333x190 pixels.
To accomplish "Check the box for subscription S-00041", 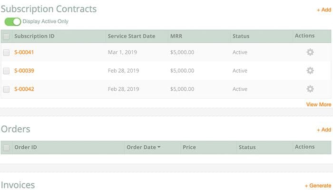I will tap(6, 52).
